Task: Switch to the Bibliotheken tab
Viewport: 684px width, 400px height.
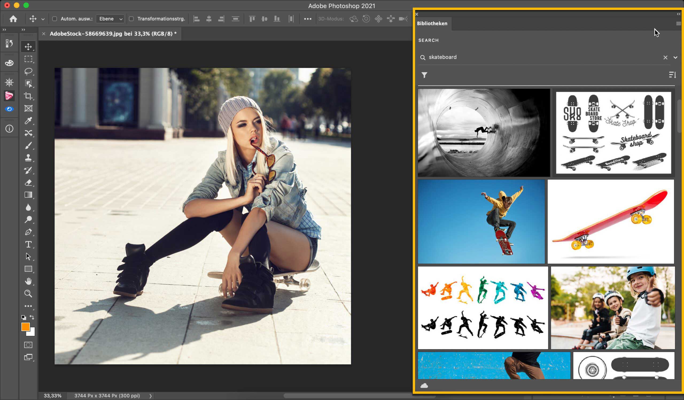Action: coord(432,24)
